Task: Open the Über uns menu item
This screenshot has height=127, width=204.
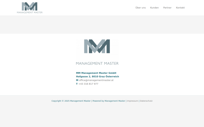Action: (140, 8)
